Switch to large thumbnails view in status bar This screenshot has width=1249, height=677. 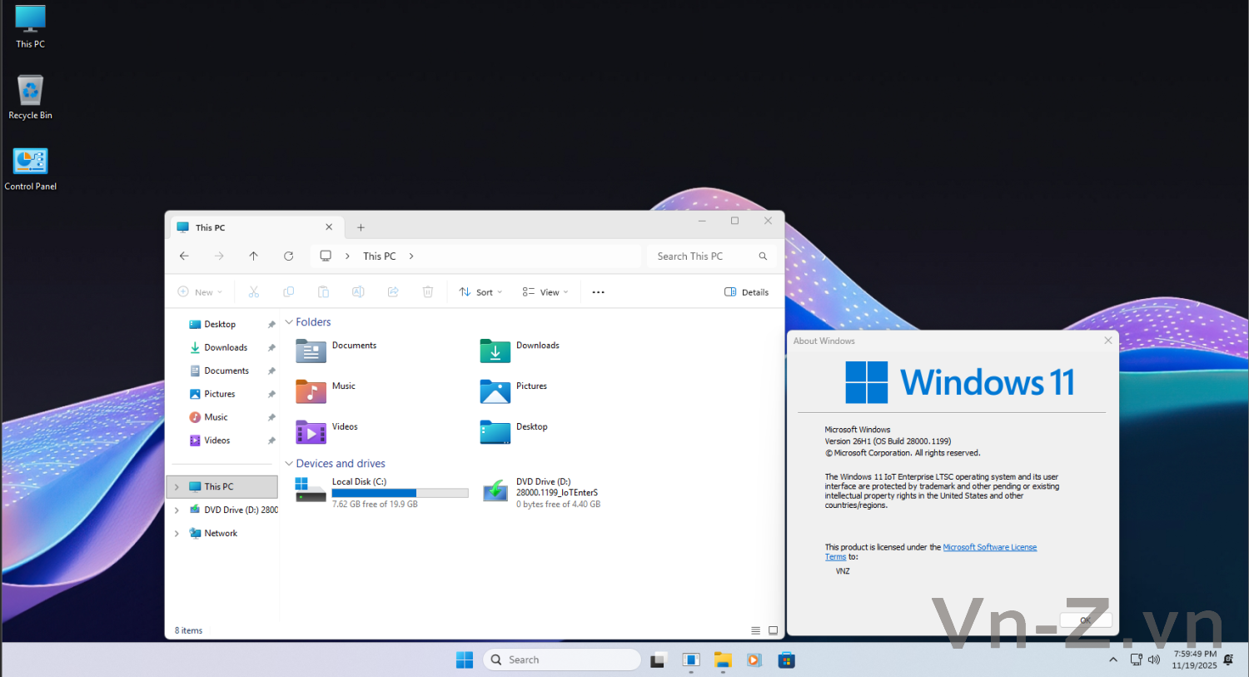click(773, 630)
